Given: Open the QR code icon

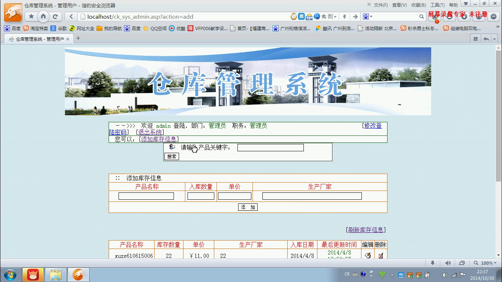Looking at the screenshot, I should [331, 17].
